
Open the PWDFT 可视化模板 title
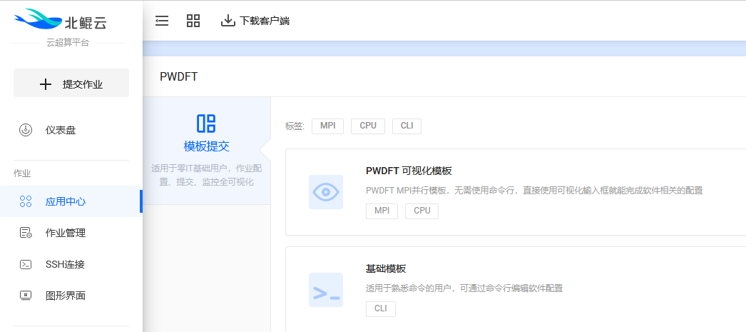[x=409, y=171]
